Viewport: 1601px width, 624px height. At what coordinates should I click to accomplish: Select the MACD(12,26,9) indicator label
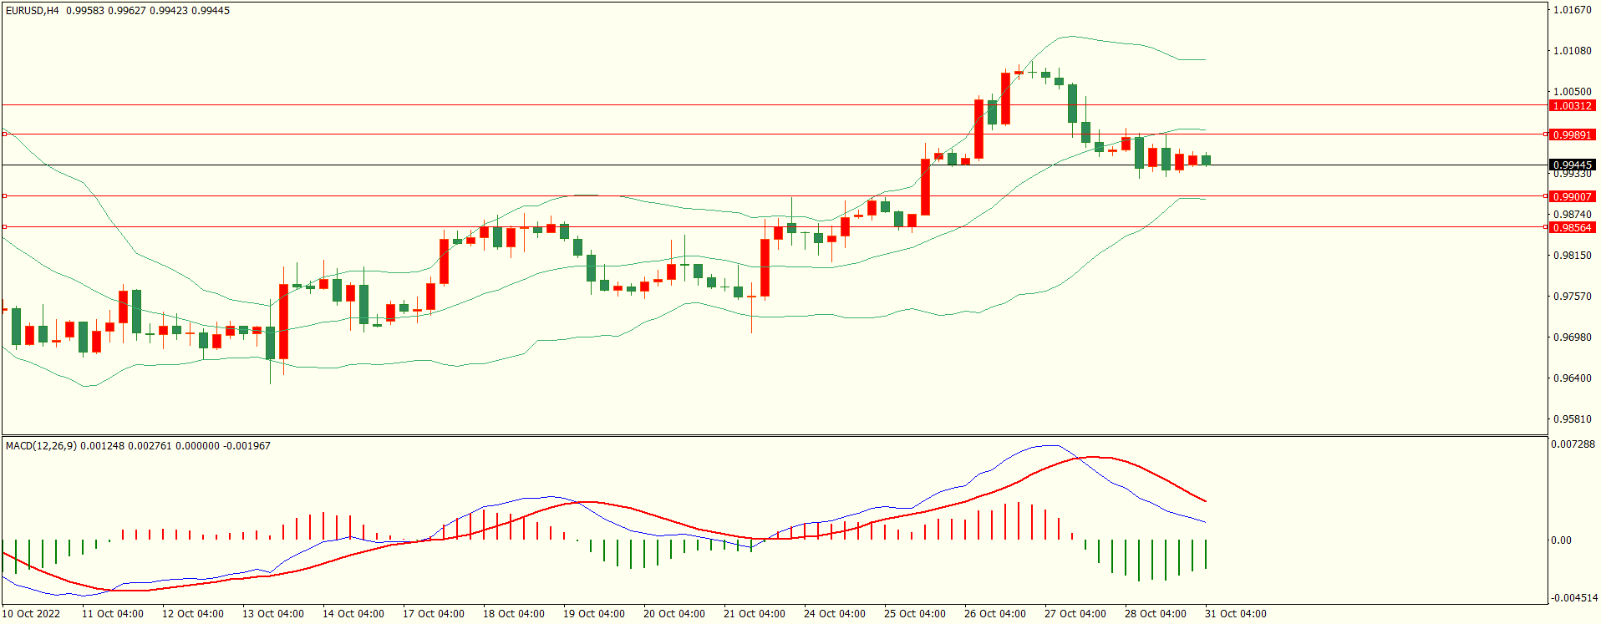(x=41, y=446)
